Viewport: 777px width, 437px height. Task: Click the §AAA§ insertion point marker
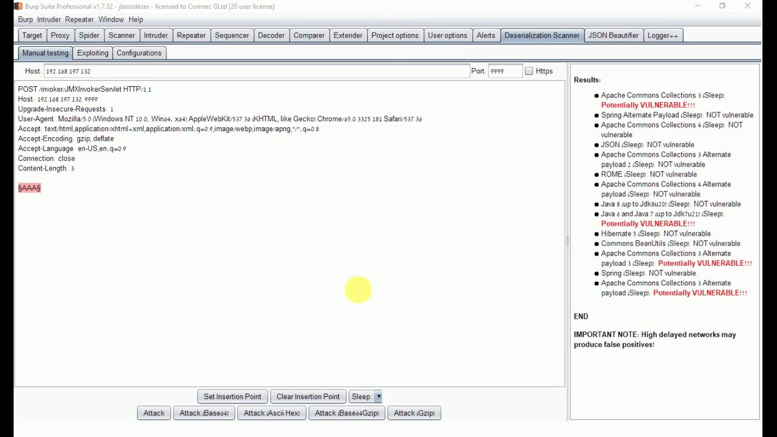pyautogui.click(x=29, y=188)
